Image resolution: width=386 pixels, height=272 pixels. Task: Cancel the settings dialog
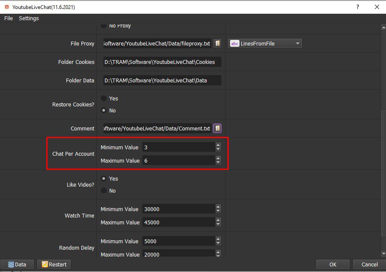(x=369, y=264)
